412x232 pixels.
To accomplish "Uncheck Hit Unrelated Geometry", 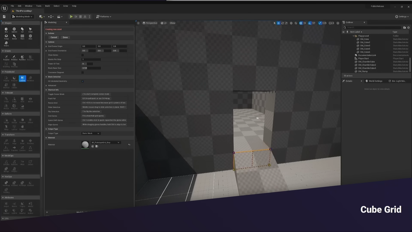I will tap(82, 81).
